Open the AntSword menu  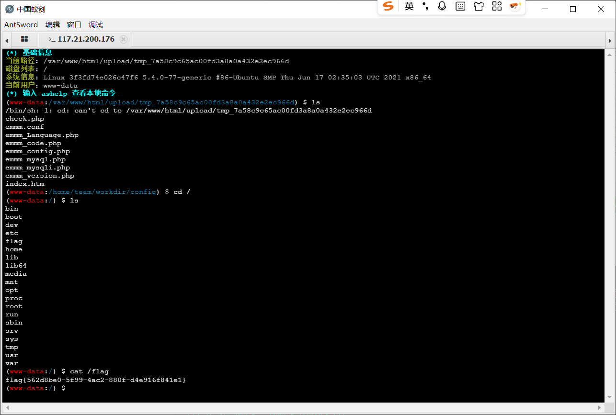click(x=21, y=25)
